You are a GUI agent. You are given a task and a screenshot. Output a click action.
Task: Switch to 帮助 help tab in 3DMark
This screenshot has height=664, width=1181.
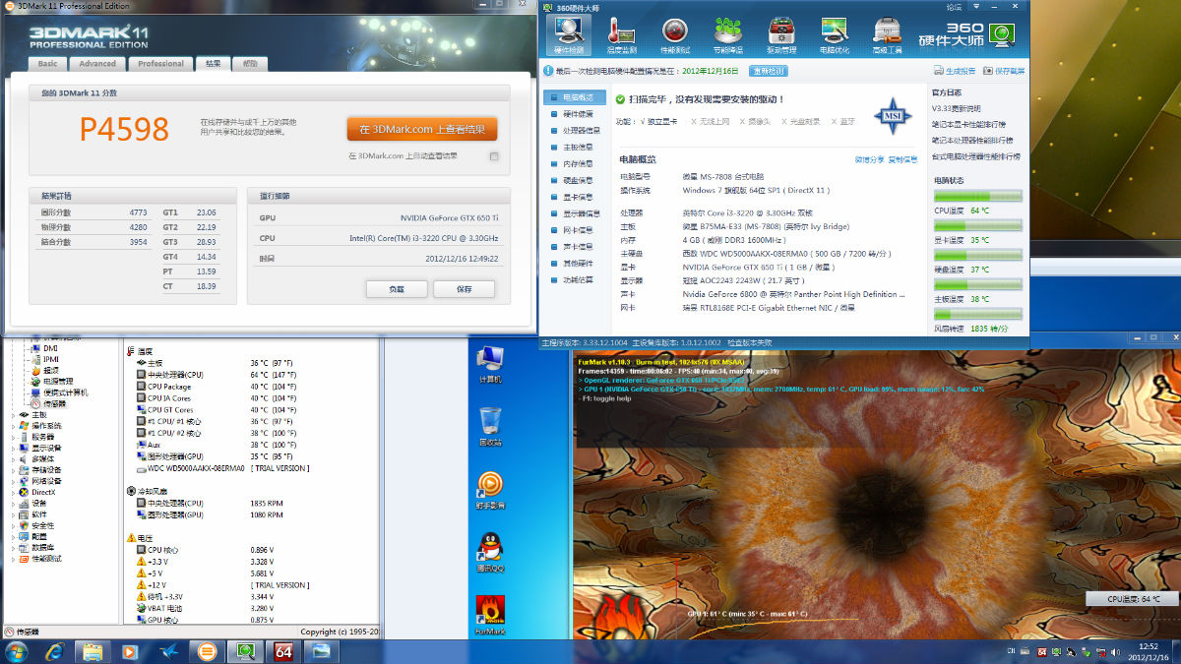(x=250, y=64)
